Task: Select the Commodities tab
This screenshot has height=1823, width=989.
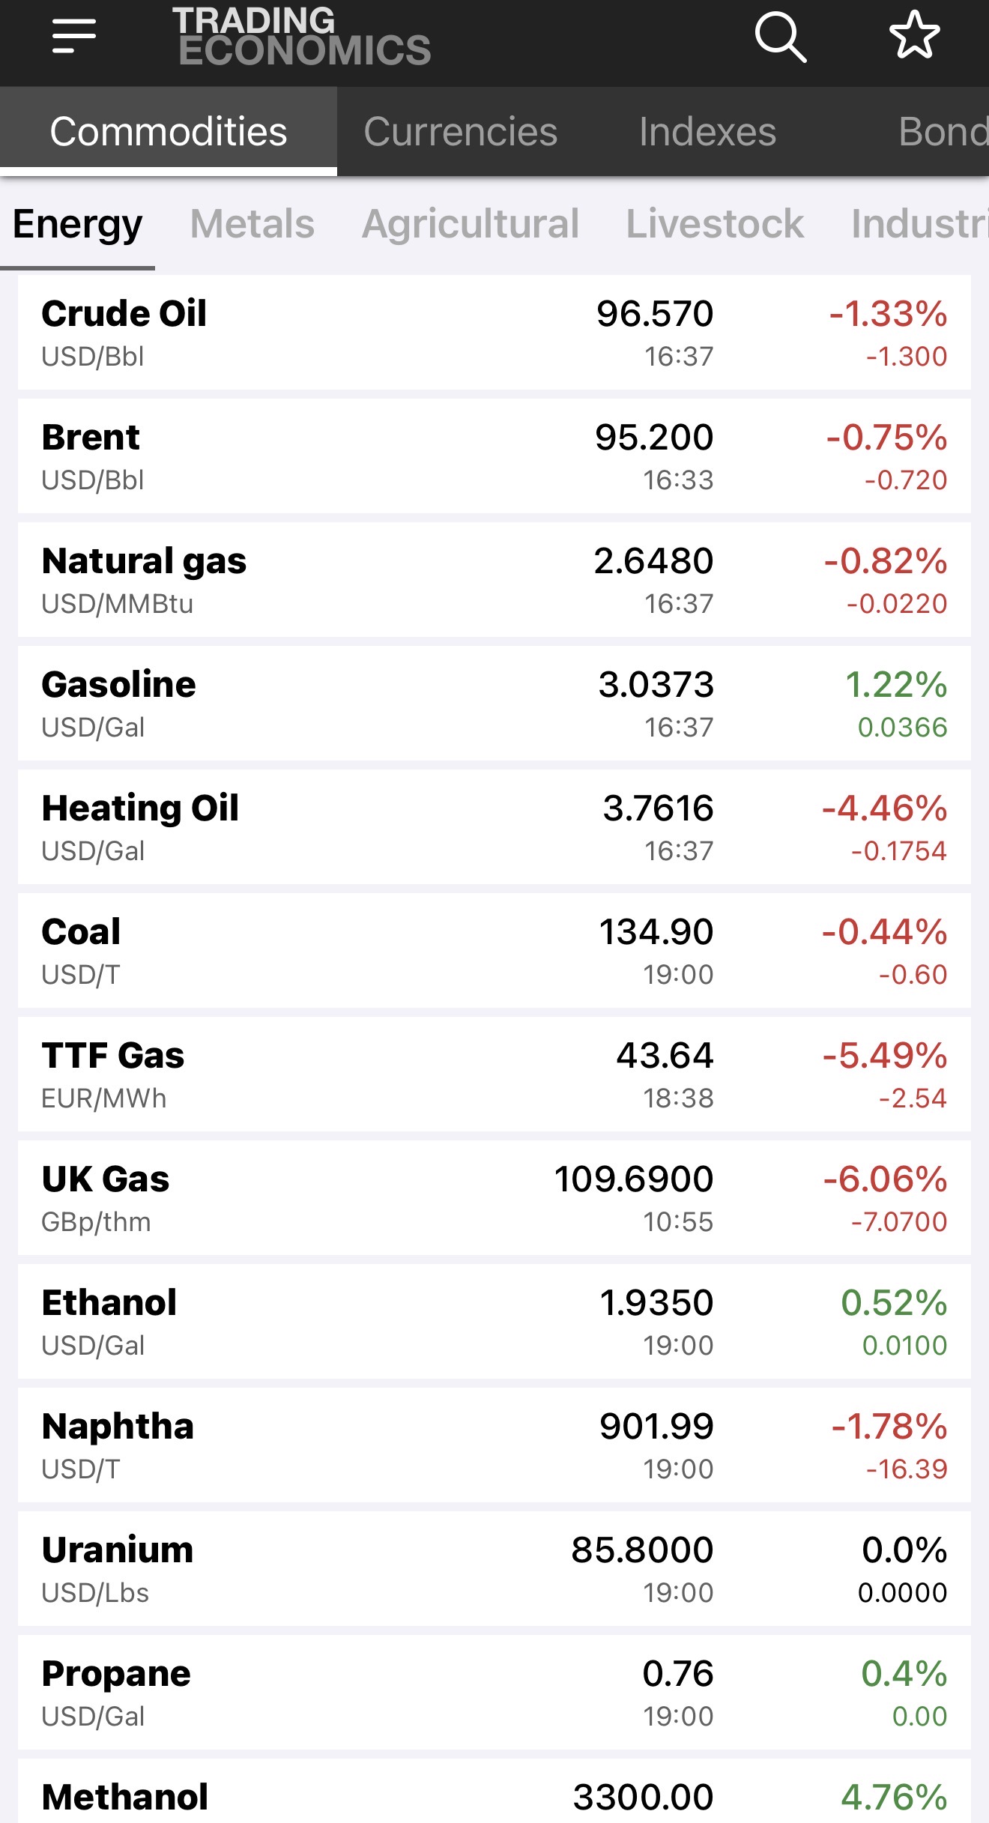Action: point(169,132)
